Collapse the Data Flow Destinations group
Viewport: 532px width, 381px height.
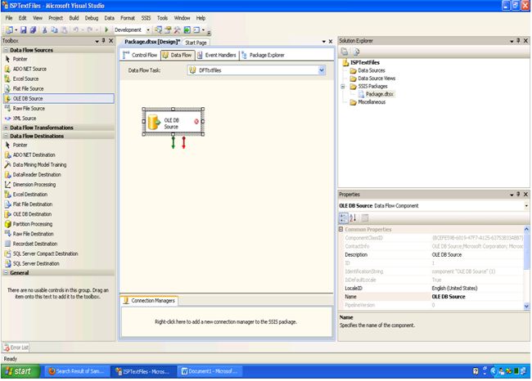6,136
